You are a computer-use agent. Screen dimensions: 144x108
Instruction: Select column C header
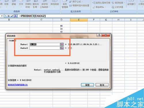[x=41, y=20]
